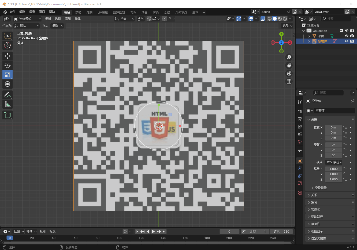The height and width of the screenshot is (250, 357).
Task: Activate the Move tool
Action: (8, 56)
